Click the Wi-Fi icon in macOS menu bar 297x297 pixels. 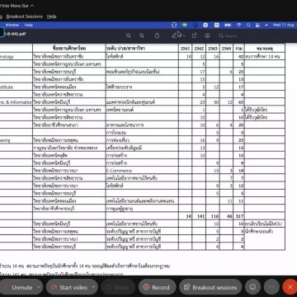(x=239, y=25)
